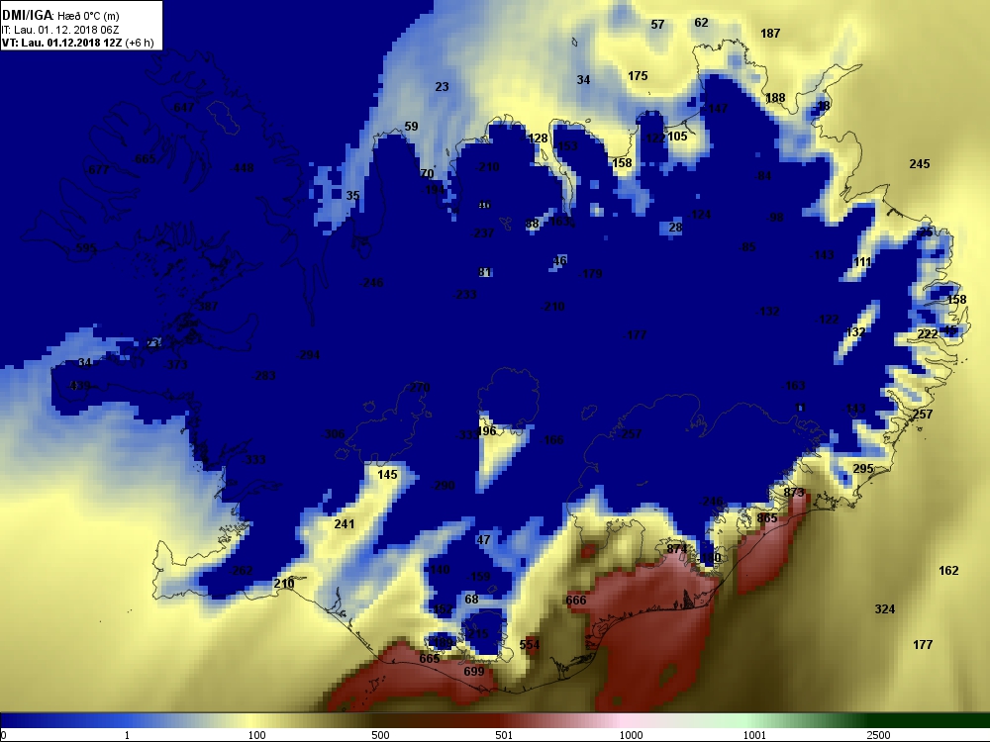Click the map value '262'
990x742 pixels.
243,571
